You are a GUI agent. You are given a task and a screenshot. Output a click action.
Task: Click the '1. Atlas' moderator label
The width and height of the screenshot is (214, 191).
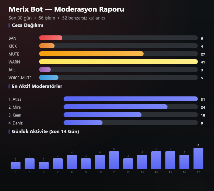coord(15,99)
